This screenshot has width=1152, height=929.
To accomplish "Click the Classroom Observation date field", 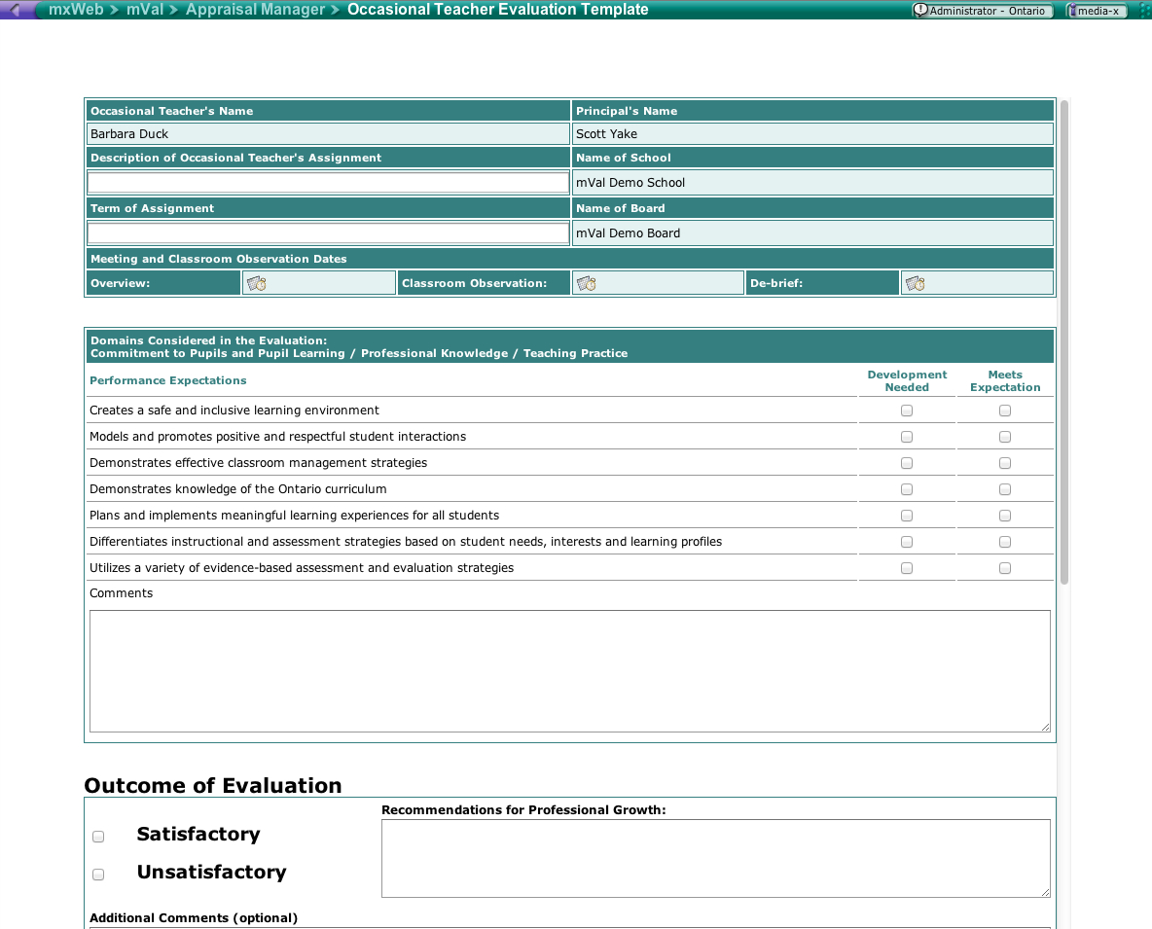I will [658, 283].
